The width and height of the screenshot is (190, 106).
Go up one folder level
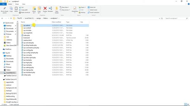(x=11, y=18)
